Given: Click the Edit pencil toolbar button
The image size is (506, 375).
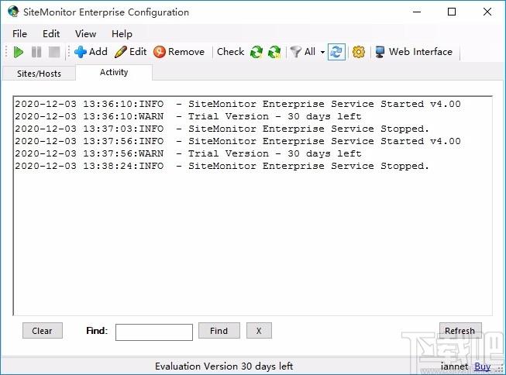Looking at the screenshot, I should tap(130, 52).
